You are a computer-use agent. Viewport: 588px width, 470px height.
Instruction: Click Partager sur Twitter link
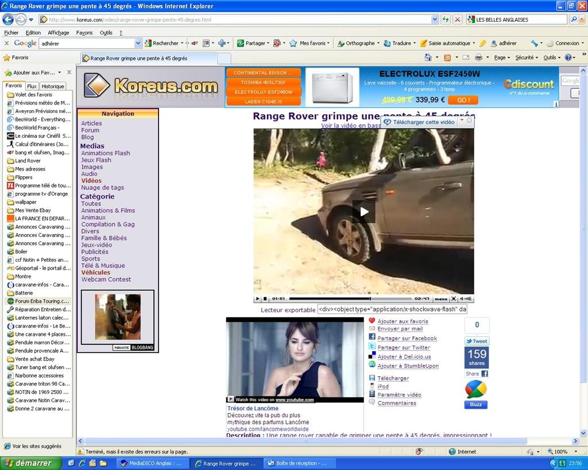tap(404, 347)
